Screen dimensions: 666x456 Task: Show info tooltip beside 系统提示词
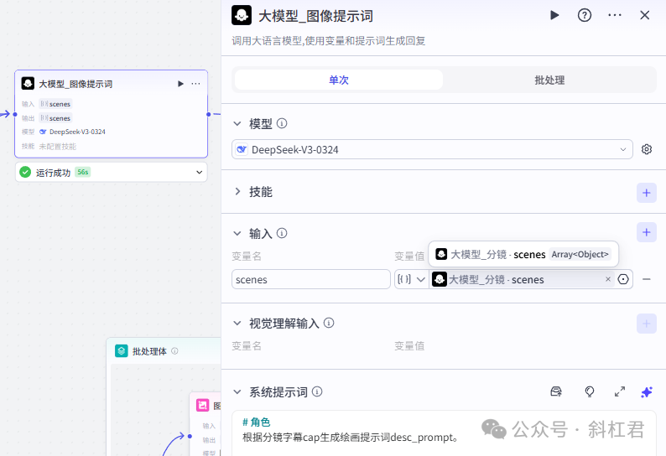pos(317,391)
